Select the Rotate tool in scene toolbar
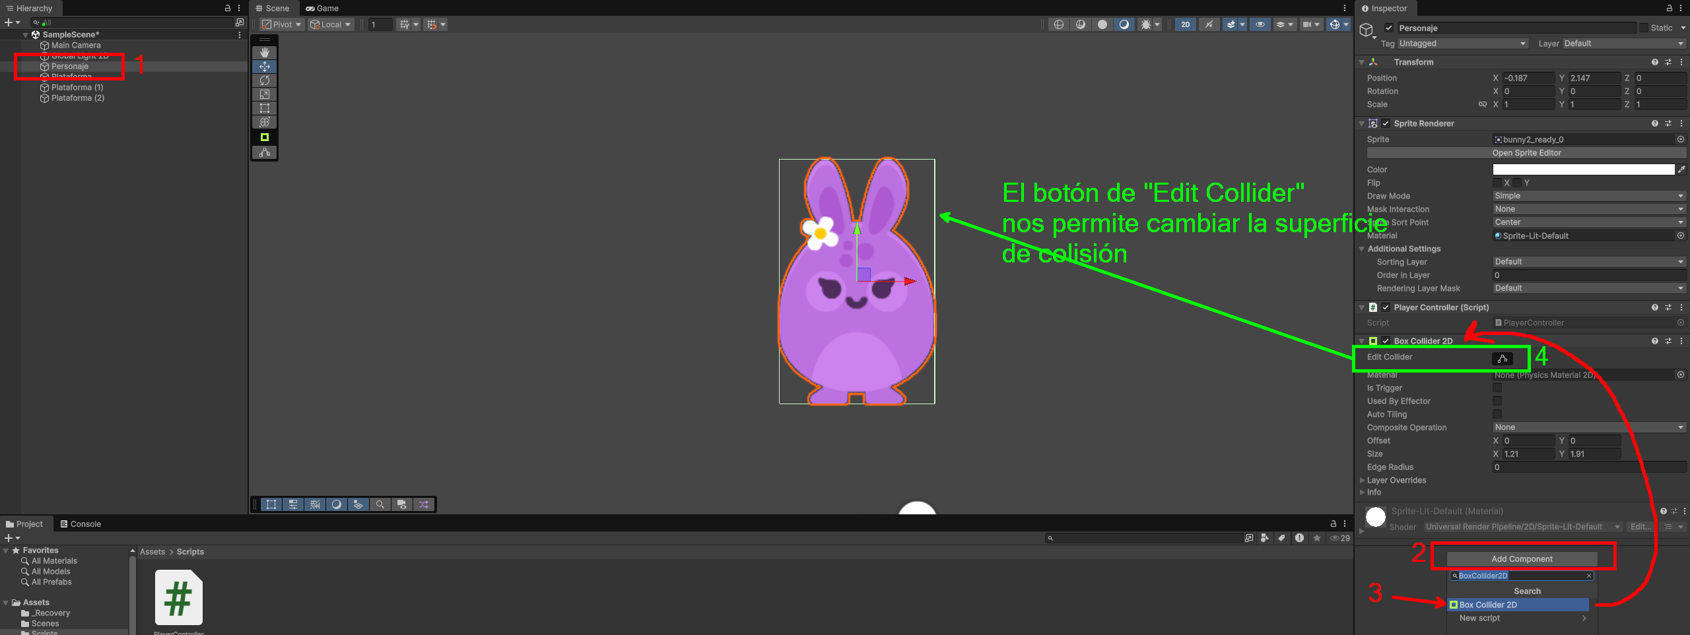Screen dimensions: 1690x635 [x=265, y=80]
